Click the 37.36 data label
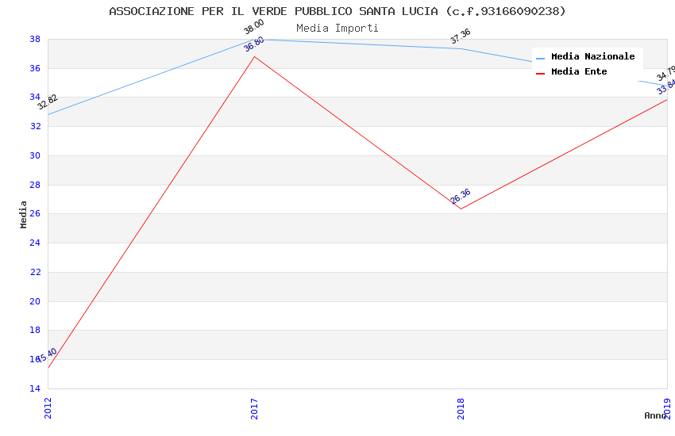 (x=460, y=36)
